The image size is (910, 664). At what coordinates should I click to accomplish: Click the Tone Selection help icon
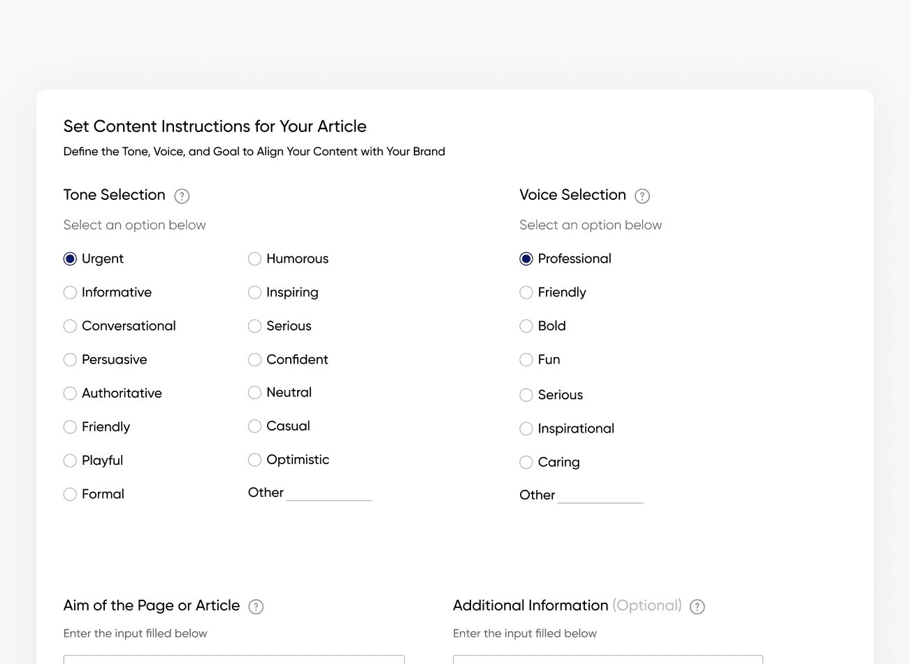(182, 196)
